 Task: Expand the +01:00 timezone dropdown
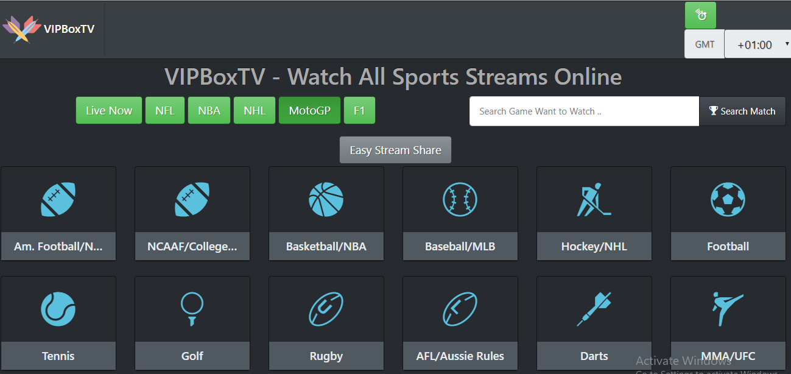click(x=758, y=44)
